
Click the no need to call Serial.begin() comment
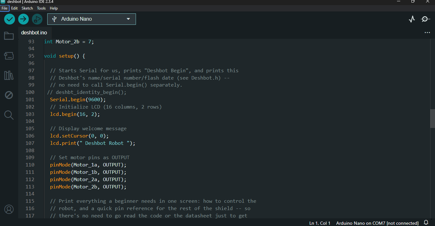click(x=116, y=85)
